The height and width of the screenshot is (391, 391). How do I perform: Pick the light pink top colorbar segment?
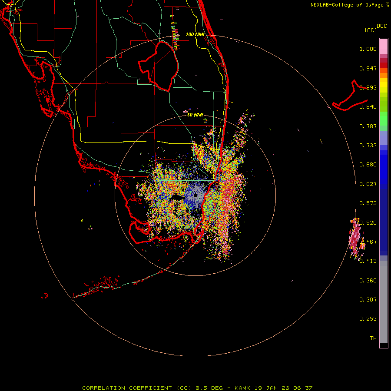tap(384, 46)
